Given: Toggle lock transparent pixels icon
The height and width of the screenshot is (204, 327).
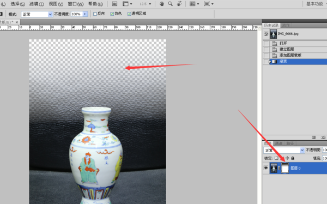Looking at the screenshot, I should (276, 158).
